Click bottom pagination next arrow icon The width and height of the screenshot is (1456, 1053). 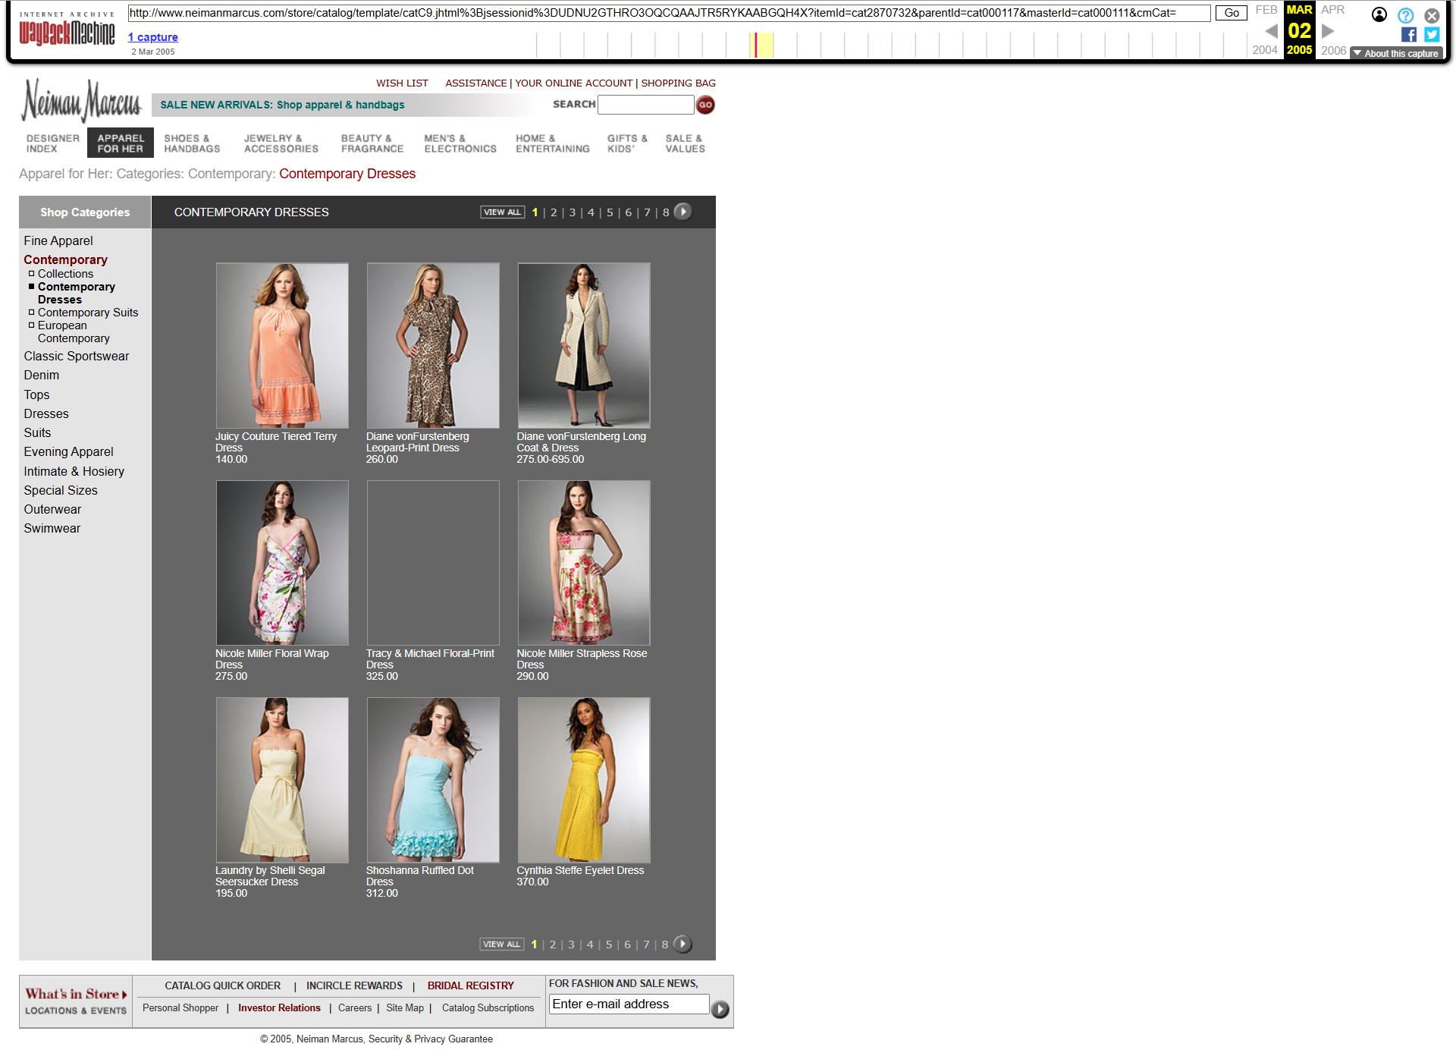coord(682,945)
